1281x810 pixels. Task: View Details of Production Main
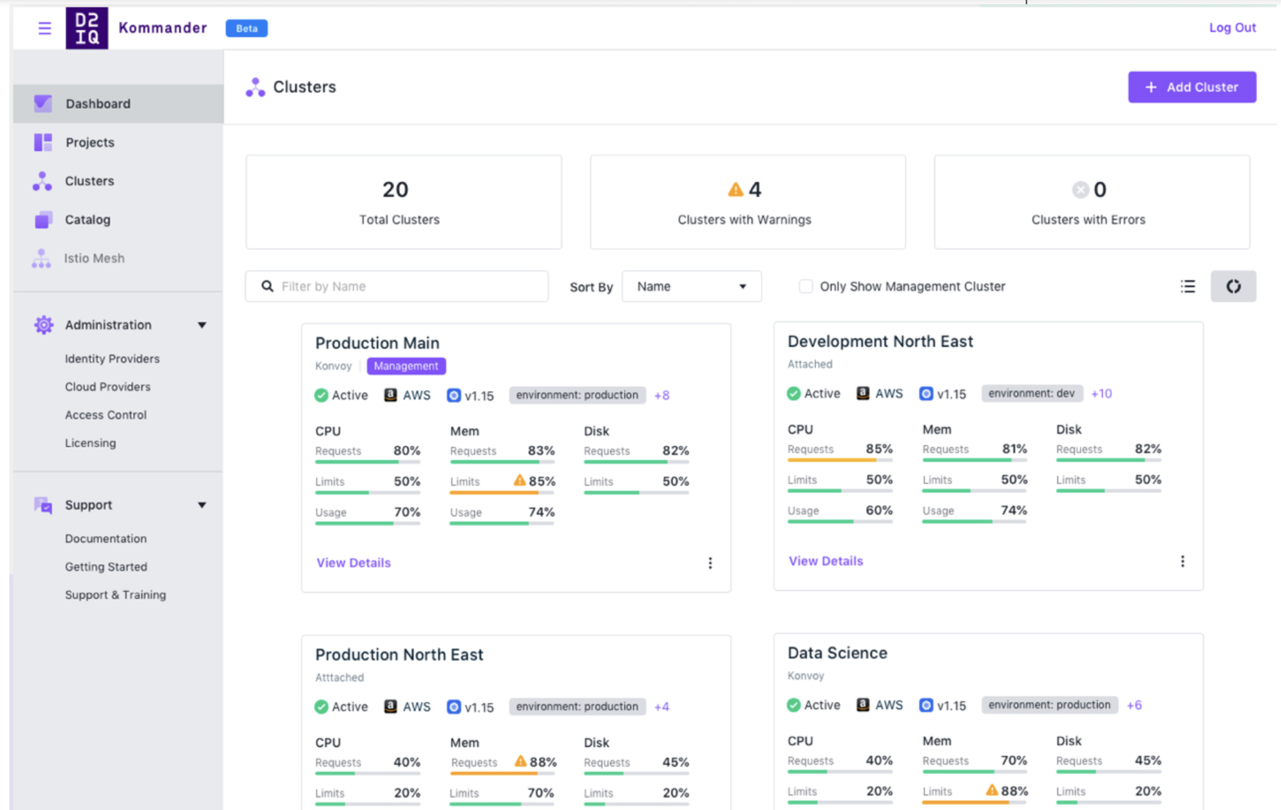coord(353,563)
